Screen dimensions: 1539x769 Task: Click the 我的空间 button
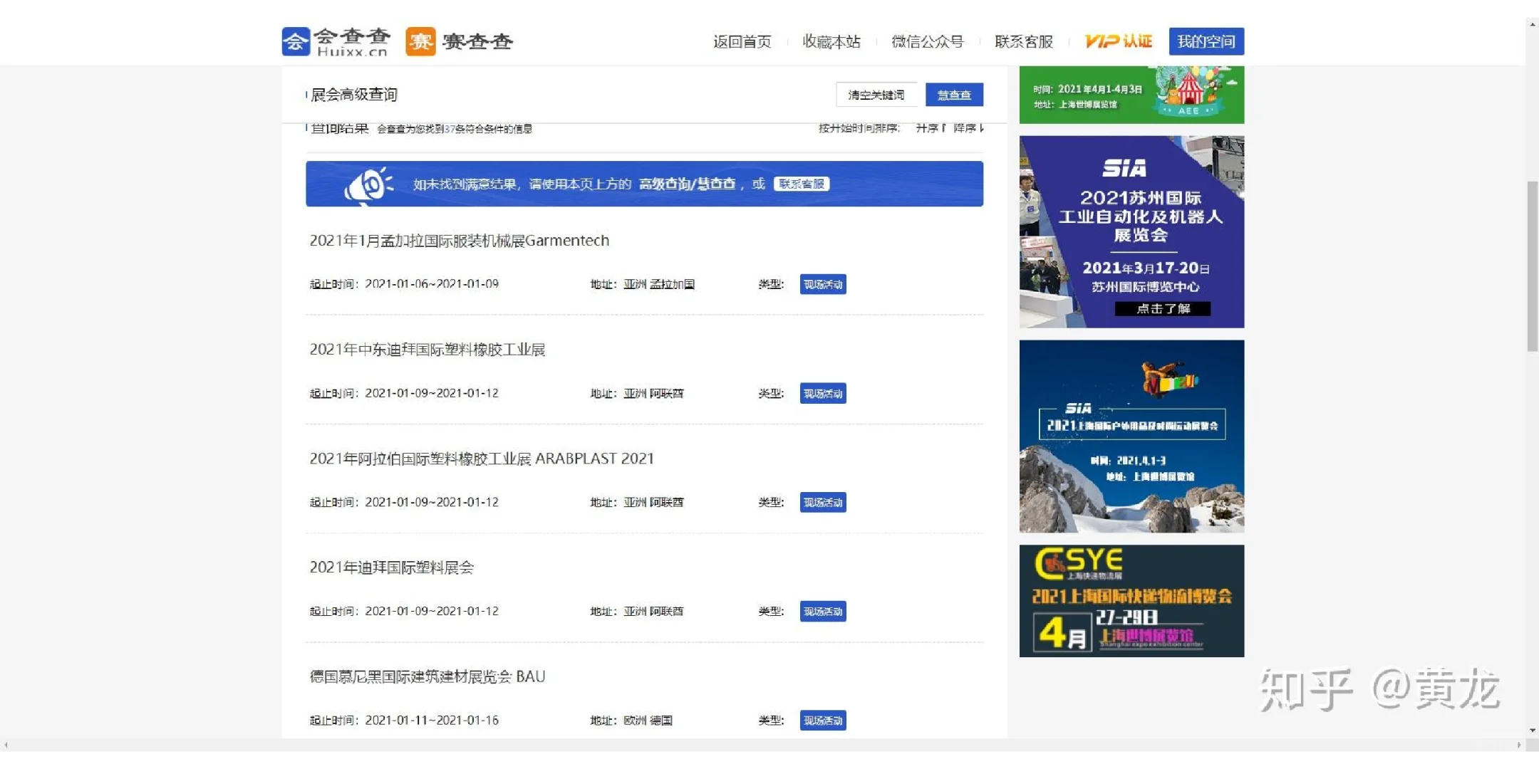point(1206,41)
